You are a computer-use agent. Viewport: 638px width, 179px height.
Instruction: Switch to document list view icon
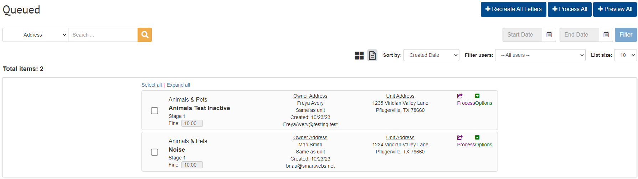tap(372, 55)
